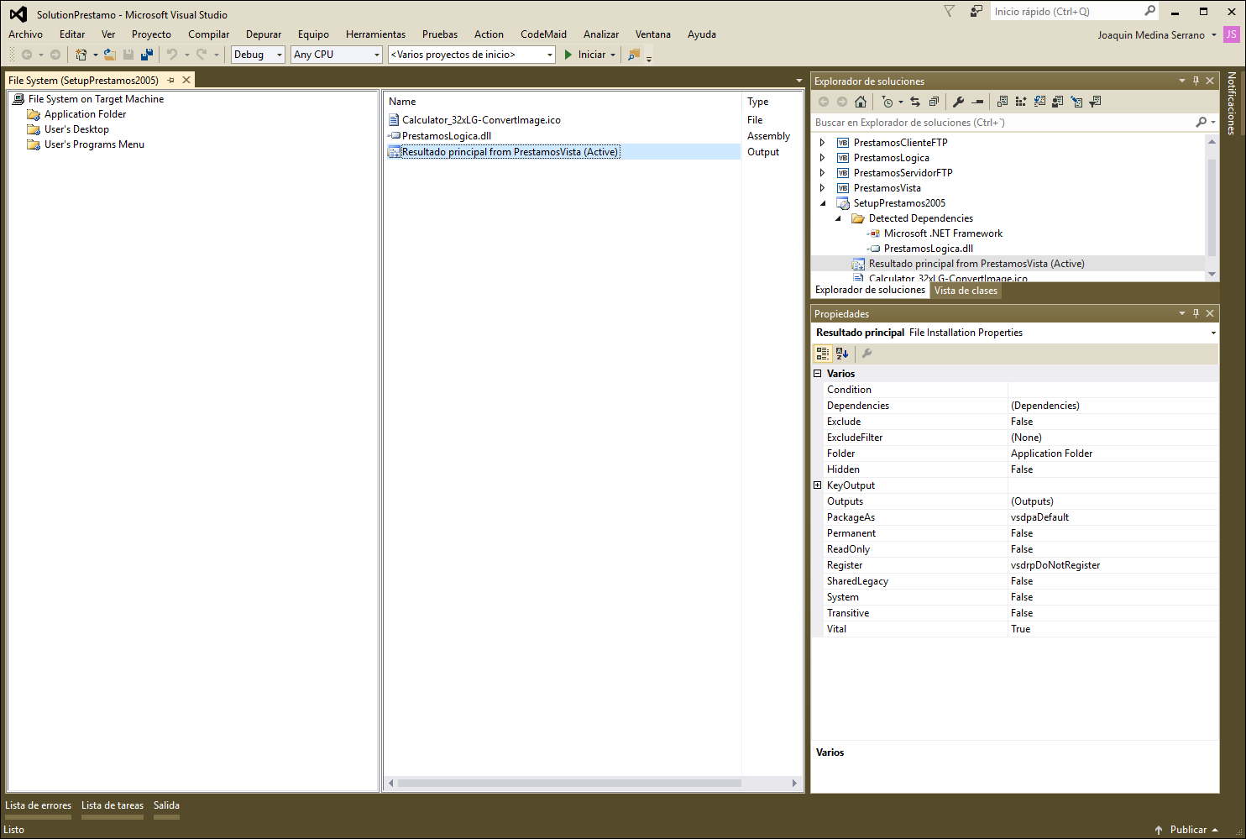Click the Open File toolbar icon

pyautogui.click(x=110, y=55)
